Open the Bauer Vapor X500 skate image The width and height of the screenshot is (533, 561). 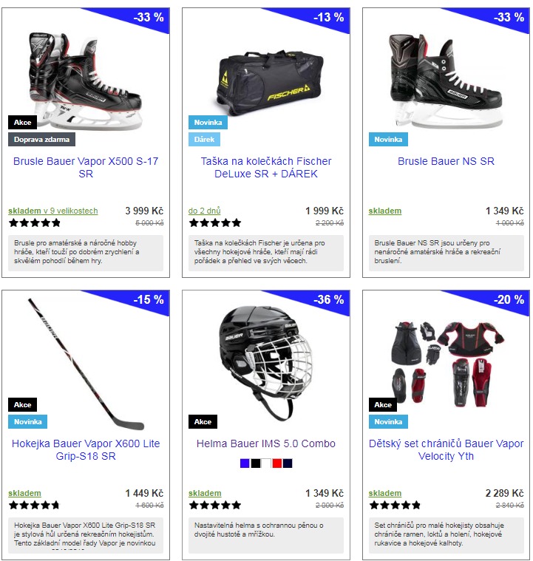point(85,81)
